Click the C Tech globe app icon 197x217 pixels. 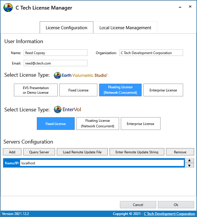click(x=8, y=8)
